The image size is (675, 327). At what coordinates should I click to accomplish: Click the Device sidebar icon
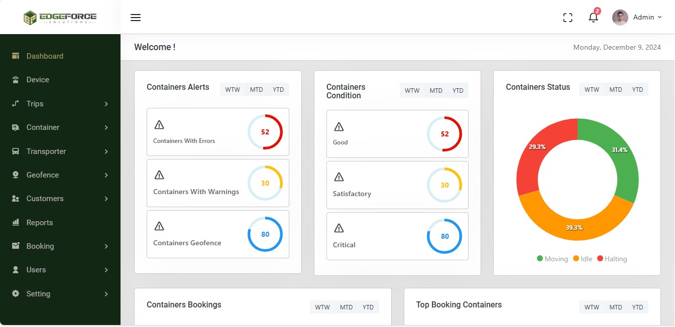tap(16, 80)
